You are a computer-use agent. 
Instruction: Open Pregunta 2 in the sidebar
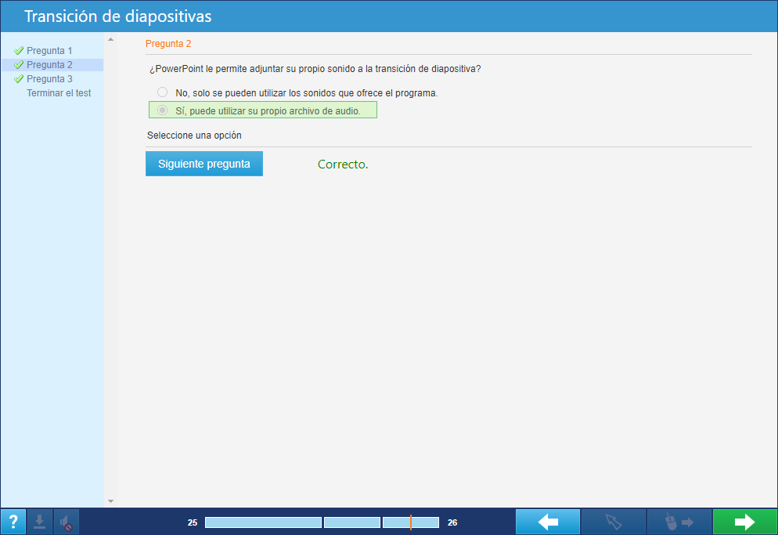tap(49, 64)
